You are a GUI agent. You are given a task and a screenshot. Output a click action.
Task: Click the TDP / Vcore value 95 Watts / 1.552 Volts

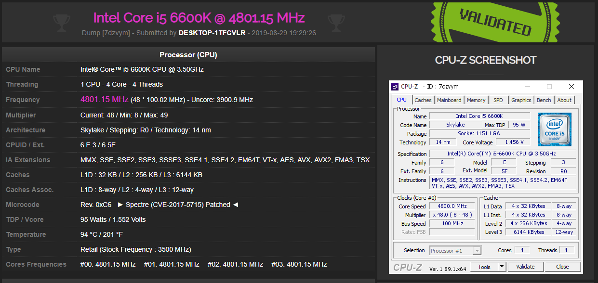tap(113, 219)
